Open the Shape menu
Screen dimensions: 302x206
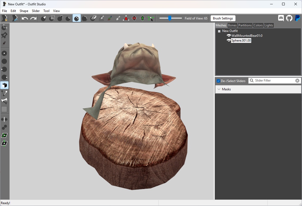pos(24,11)
